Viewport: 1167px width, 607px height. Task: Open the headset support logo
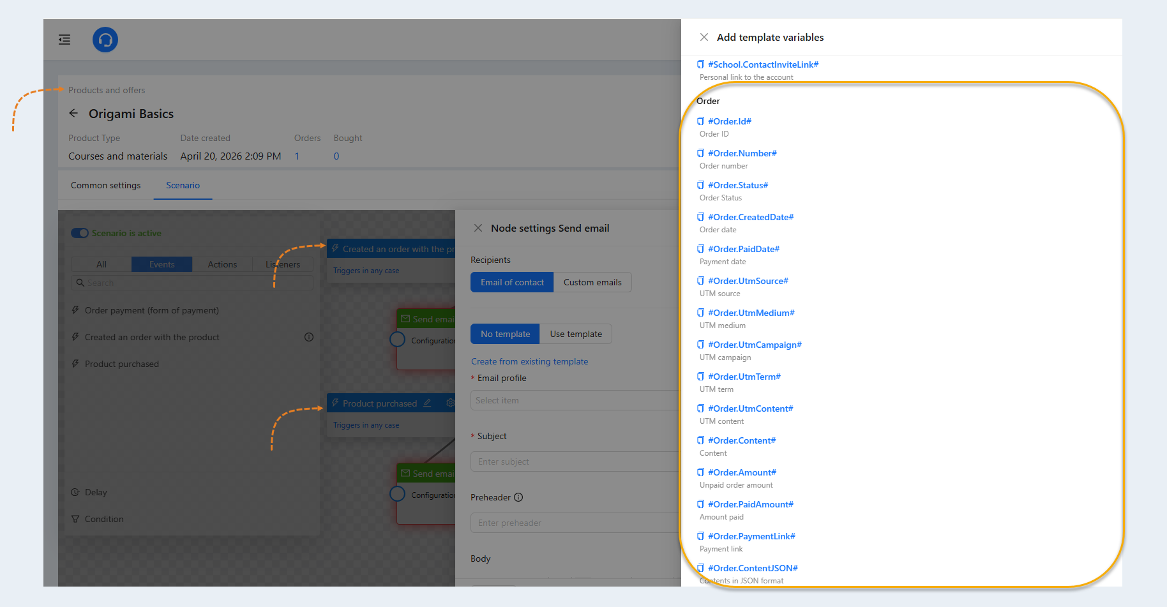click(x=105, y=40)
